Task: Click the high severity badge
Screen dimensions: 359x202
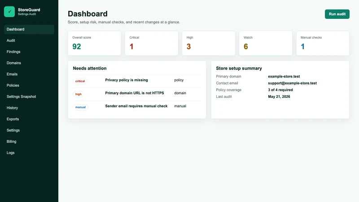Action: [x=78, y=94]
